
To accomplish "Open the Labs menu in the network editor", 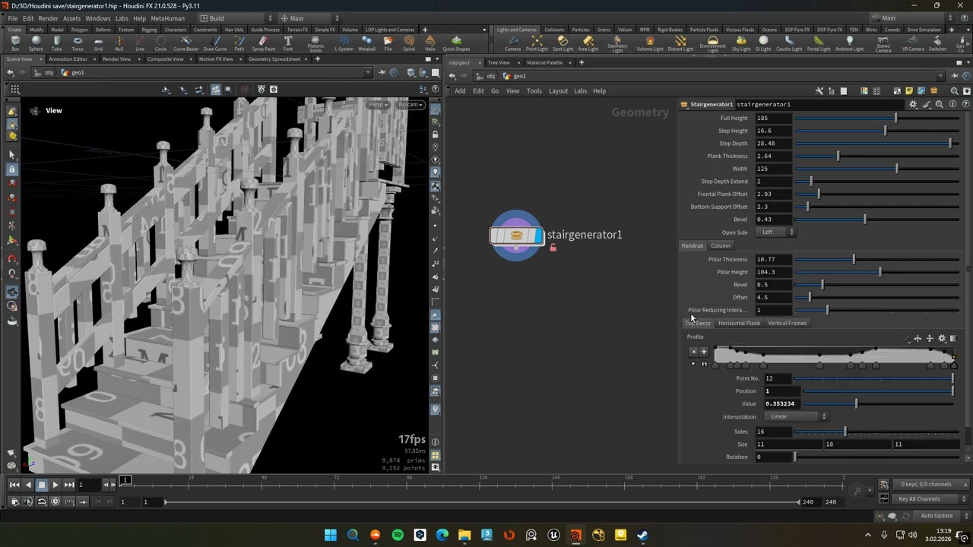I will [580, 91].
